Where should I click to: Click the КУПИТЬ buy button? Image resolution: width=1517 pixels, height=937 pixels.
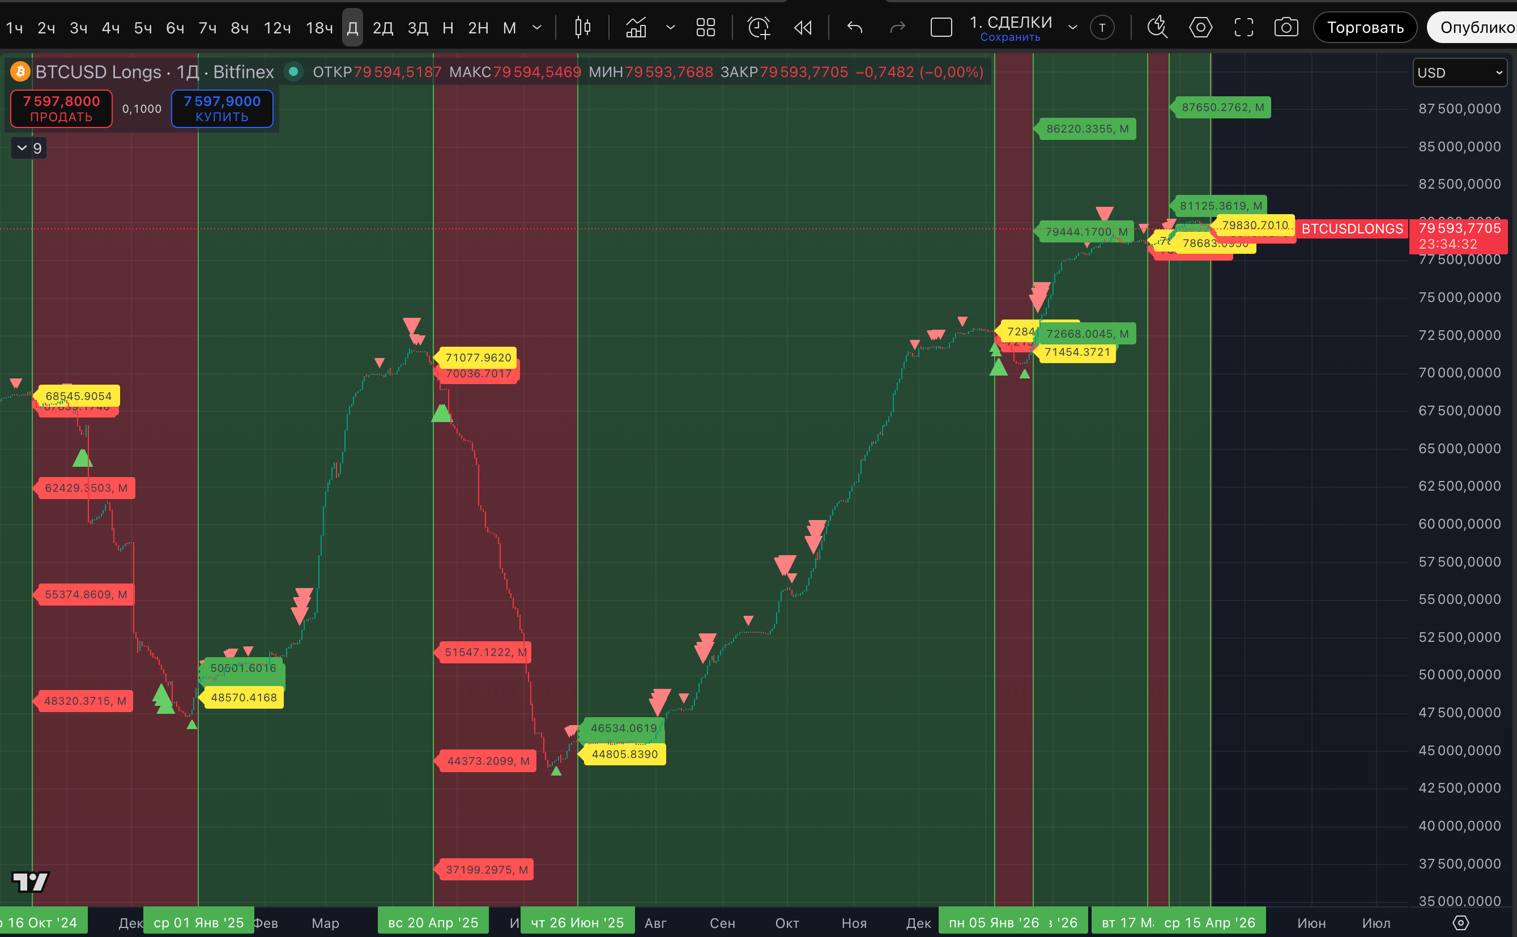(222, 108)
